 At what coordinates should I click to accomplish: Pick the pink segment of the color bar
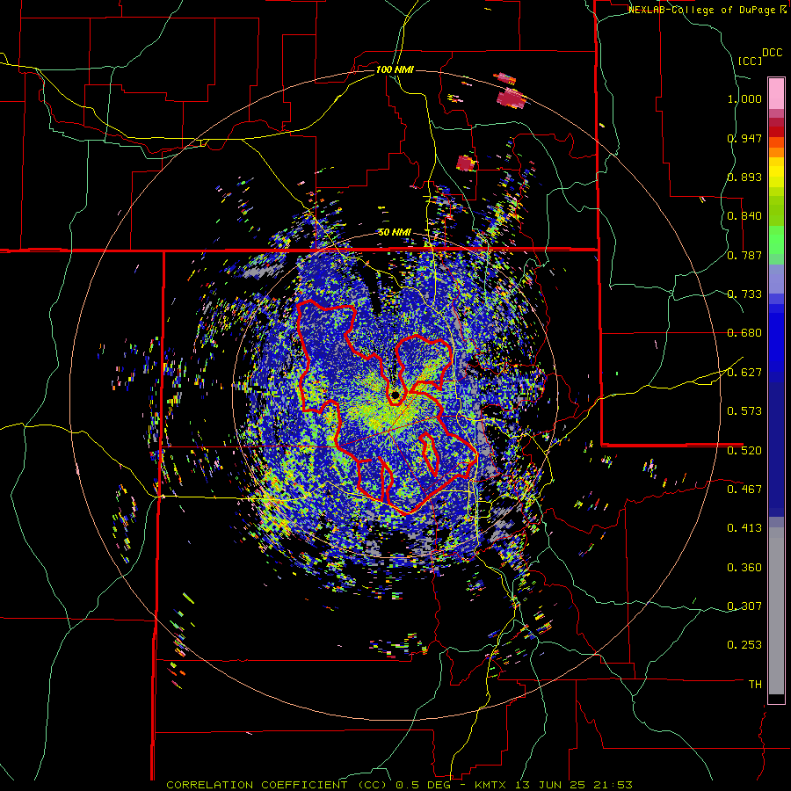[x=776, y=94]
